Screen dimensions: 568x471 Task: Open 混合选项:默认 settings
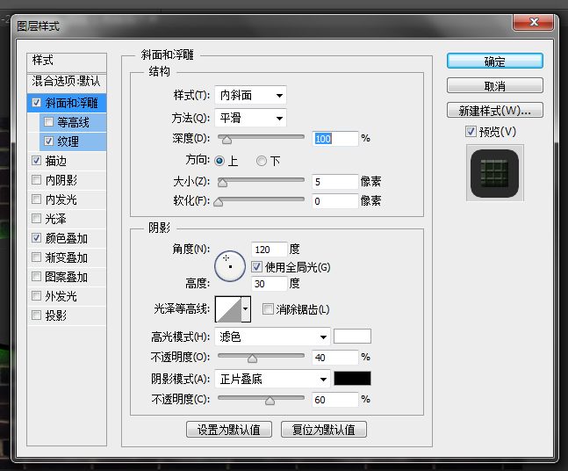[66, 81]
